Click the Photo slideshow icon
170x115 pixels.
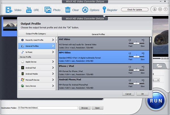pos(48,10)
